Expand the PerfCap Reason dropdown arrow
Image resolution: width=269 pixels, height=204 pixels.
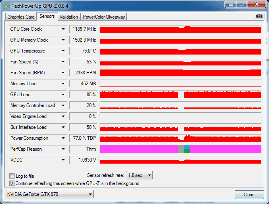point(63,149)
